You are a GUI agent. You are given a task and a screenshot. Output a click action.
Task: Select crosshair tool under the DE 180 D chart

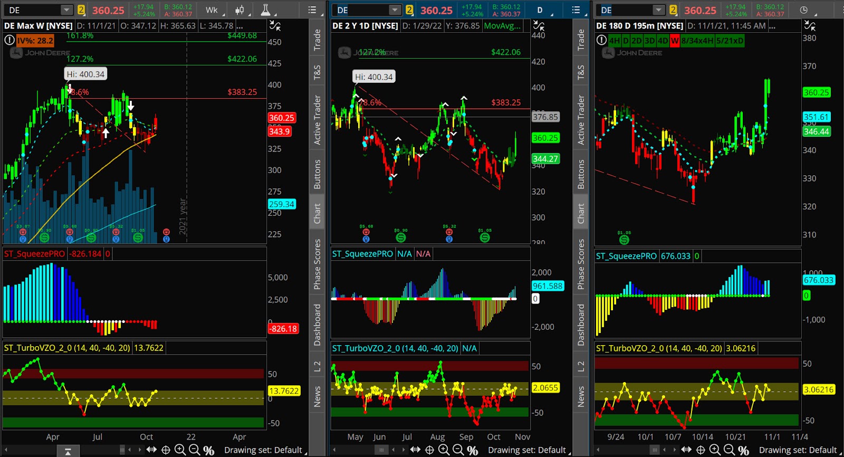click(x=701, y=450)
